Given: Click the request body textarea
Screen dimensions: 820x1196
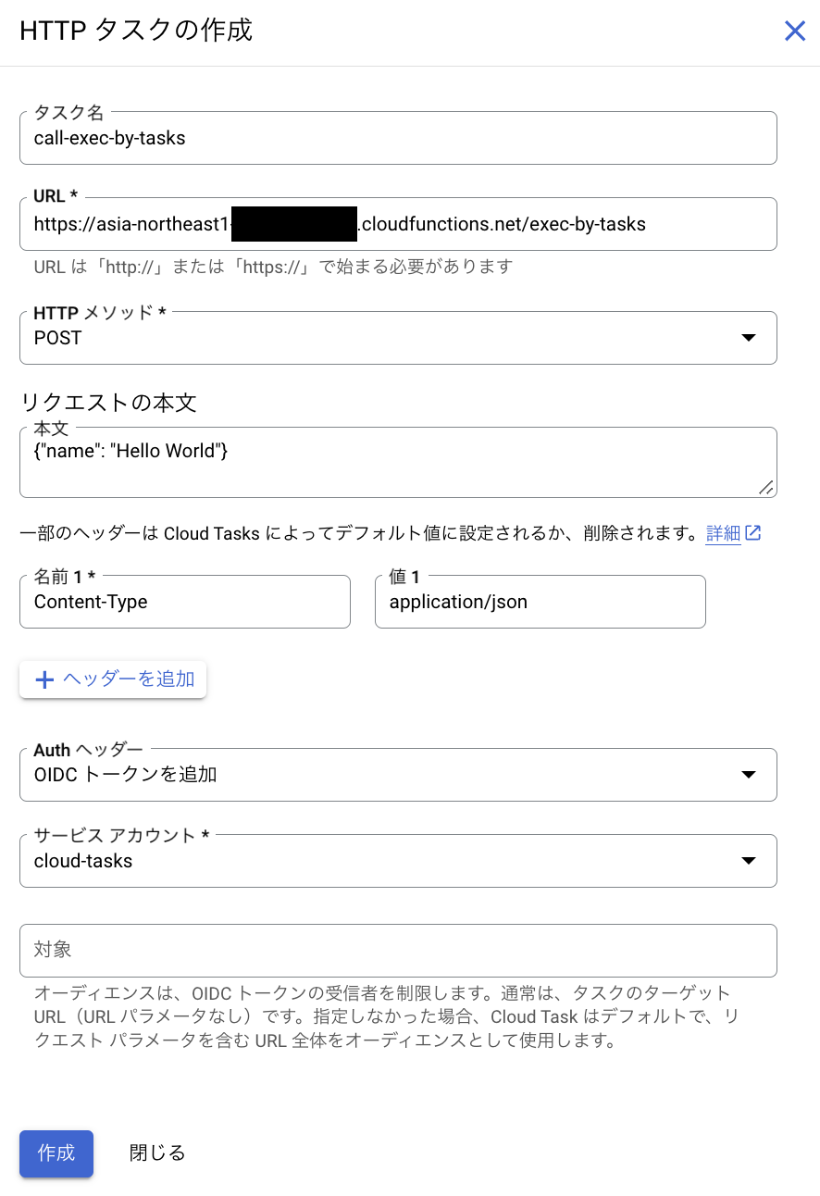Looking at the screenshot, I should pyautogui.click(x=398, y=460).
